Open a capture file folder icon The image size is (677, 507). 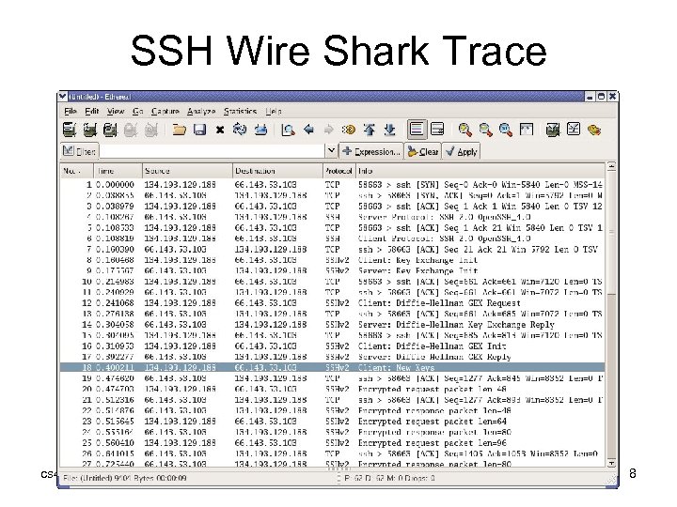click(x=179, y=130)
